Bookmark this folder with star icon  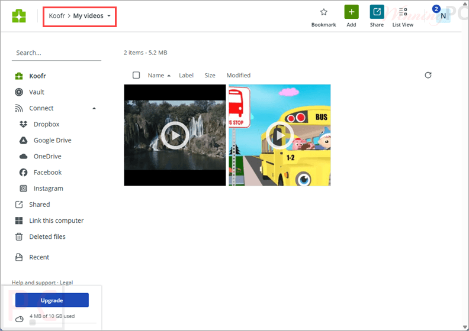coord(323,12)
